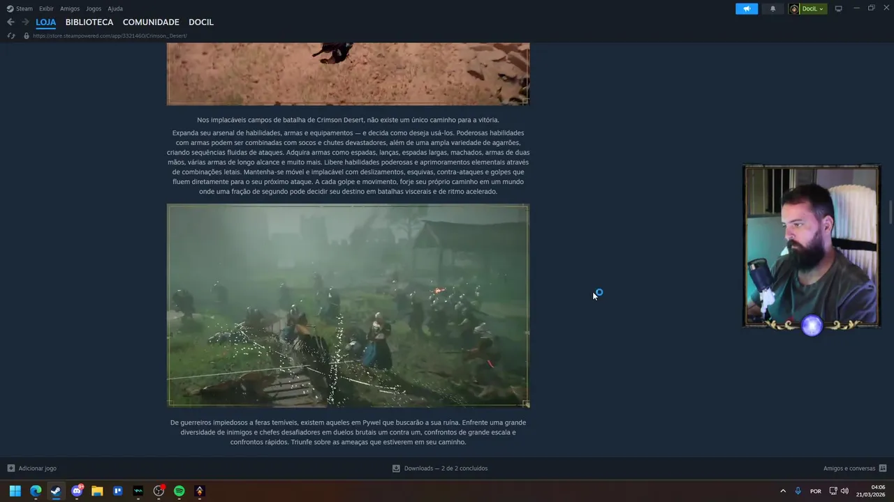Switch to the COMUNIDADE tab
Screen dimensions: 894x502
pos(151,22)
